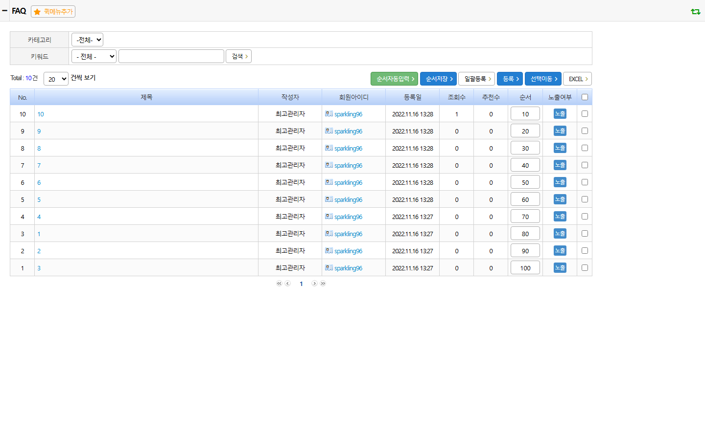Collapse the FAQ panel with minus icon
Screen dimensions: 705x440
[x=5, y=10]
